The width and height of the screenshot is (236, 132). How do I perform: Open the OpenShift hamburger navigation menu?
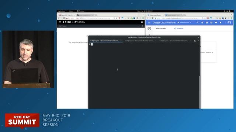coord(60,22)
